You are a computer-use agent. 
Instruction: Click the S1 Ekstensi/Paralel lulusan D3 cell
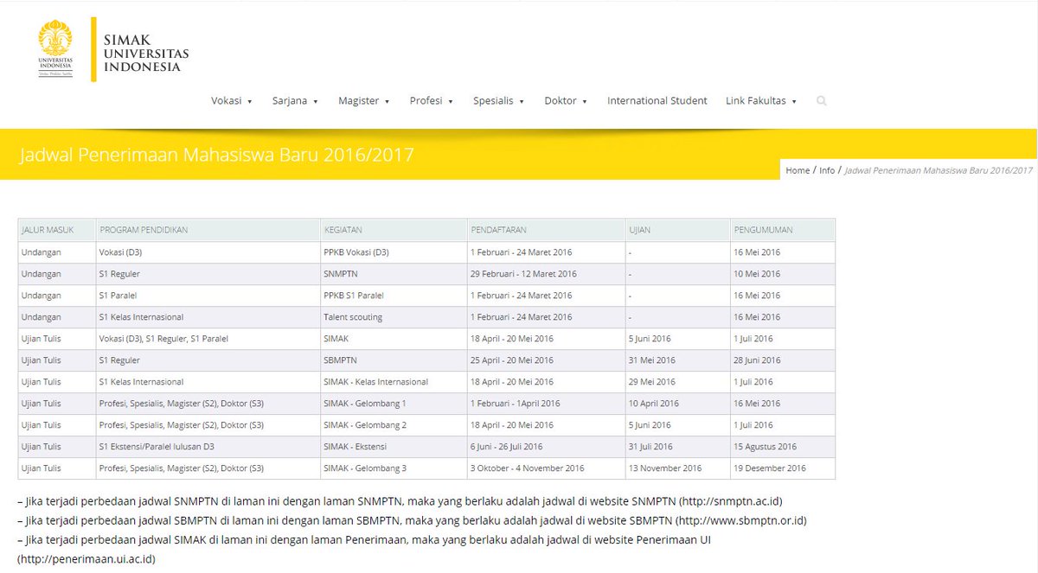point(208,447)
